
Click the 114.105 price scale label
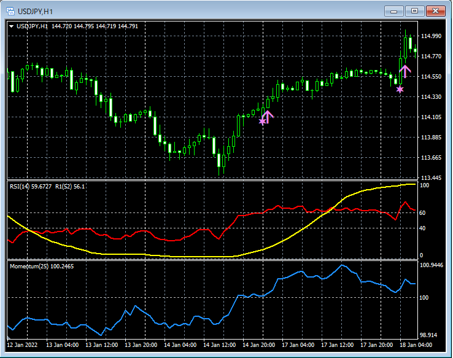[431, 117]
